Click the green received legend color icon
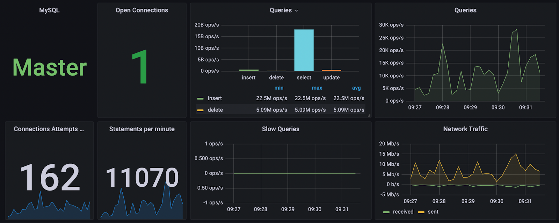Viewport: 559px width, 223px height. pos(386,212)
